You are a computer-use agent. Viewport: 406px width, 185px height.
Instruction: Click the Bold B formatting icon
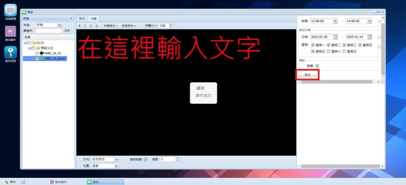pos(79,26)
